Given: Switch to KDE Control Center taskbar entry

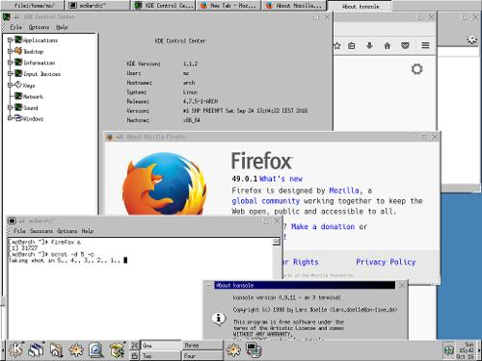Looking at the screenshot, I should click(164, 6).
